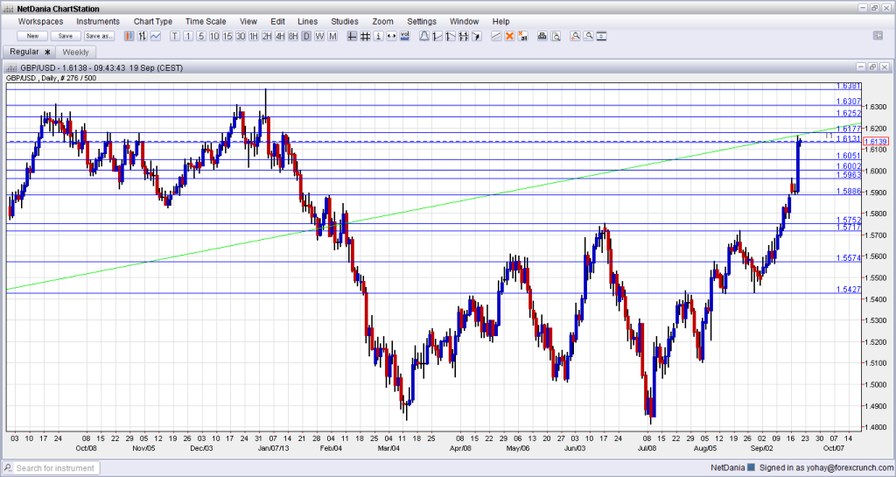
Task: Open the Workspaces menu
Action: point(40,21)
